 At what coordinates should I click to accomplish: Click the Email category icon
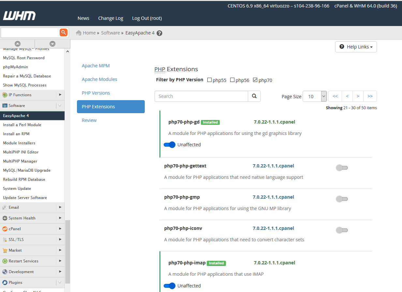(5, 207)
